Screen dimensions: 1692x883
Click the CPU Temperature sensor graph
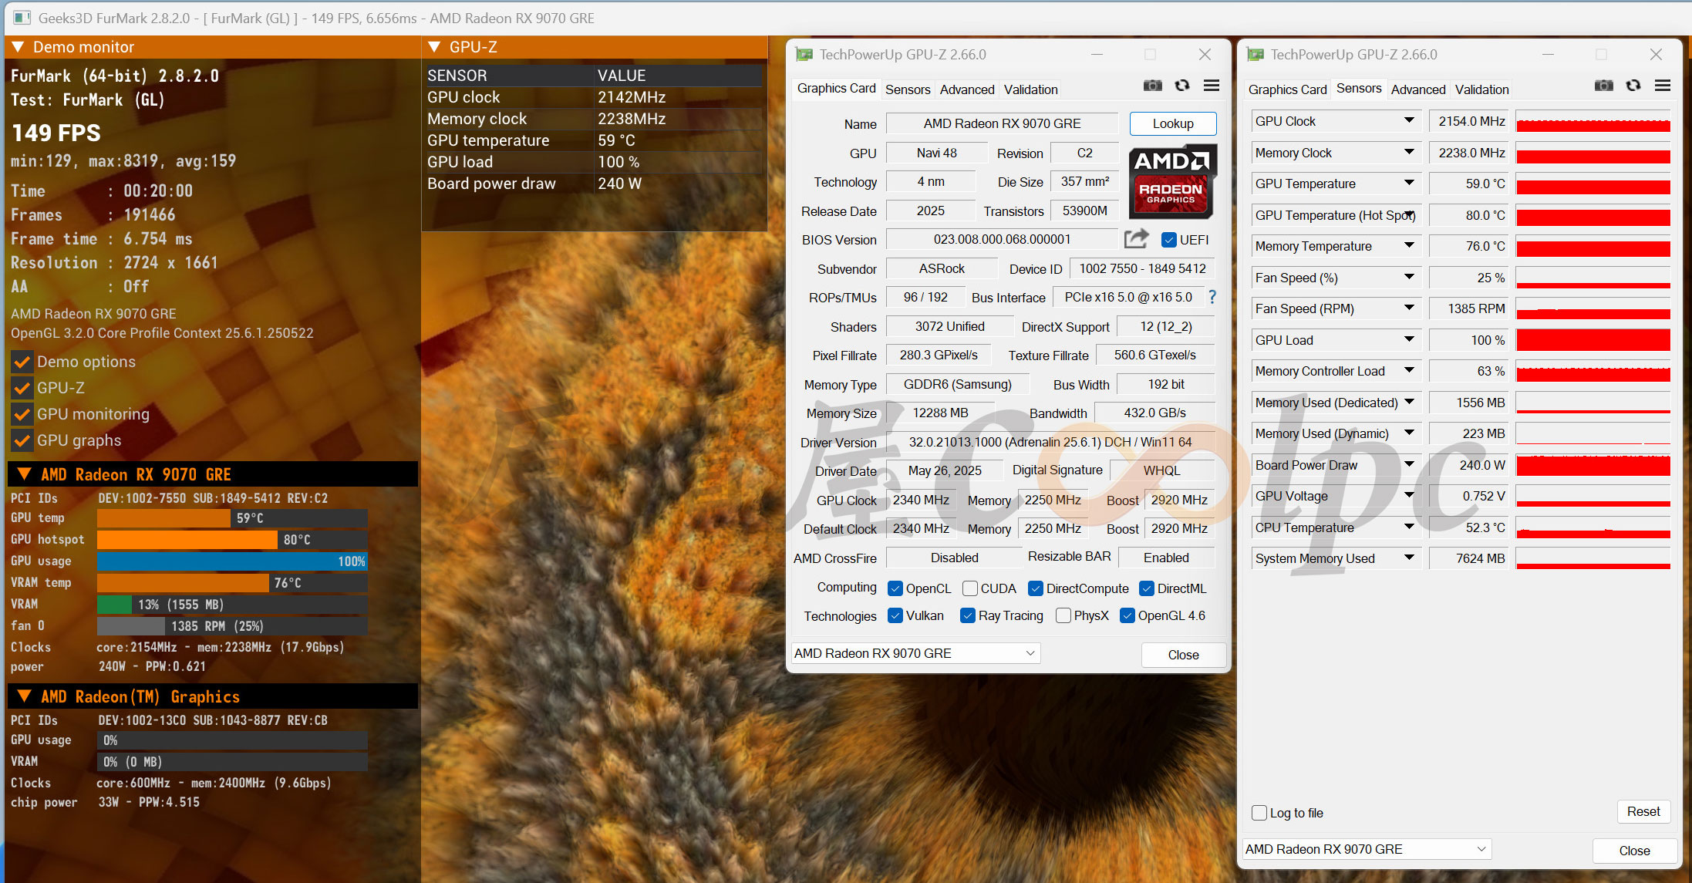[1593, 527]
